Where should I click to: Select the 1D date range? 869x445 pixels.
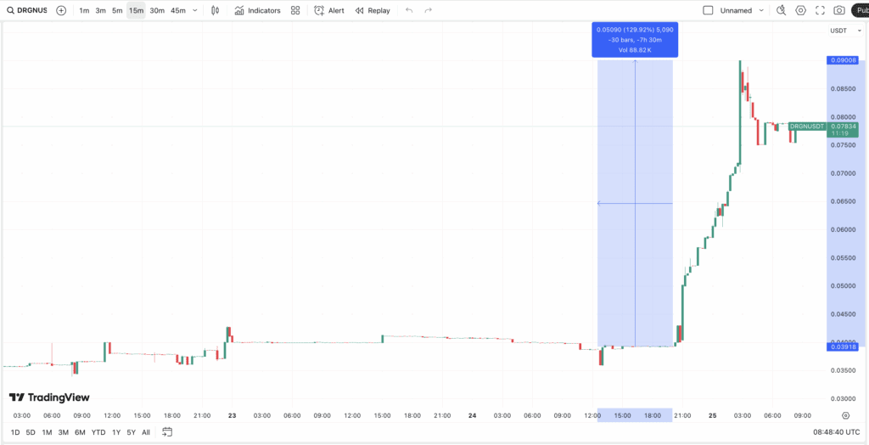(x=15, y=432)
